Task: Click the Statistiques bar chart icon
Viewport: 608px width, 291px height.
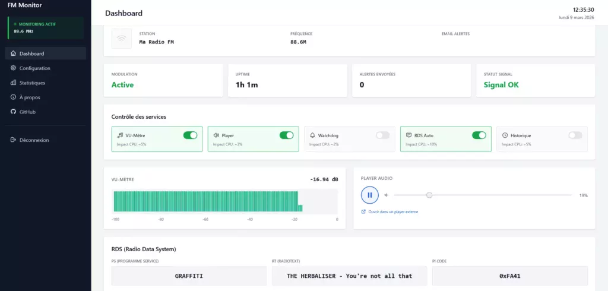Action: click(x=13, y=83)
